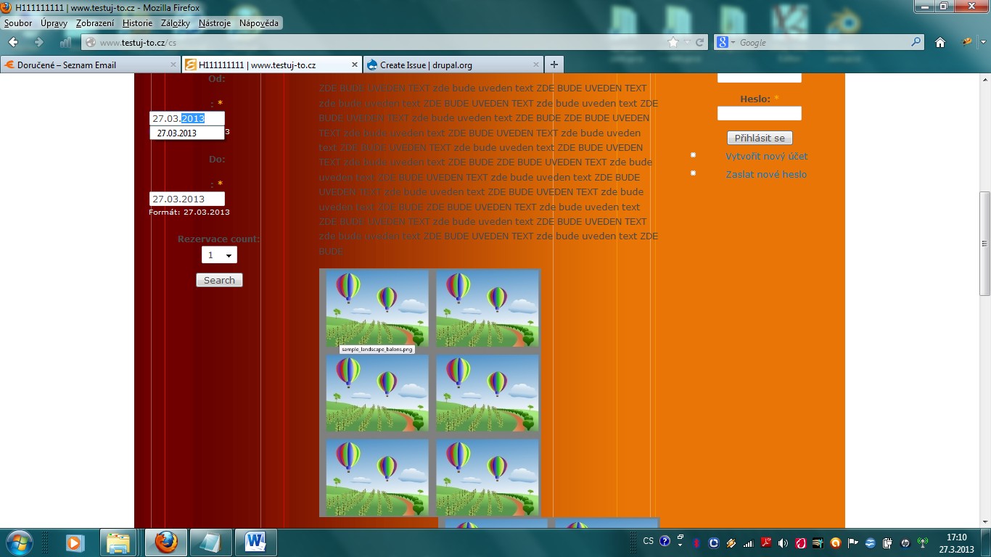This screenshot has width=991, height=557.
Task: Open the Zobrazení menu
Action: (95, 23)
